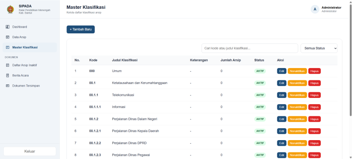Click the code 00.1.2.2
Screen dimensions: 352x159
pos(95,143)
